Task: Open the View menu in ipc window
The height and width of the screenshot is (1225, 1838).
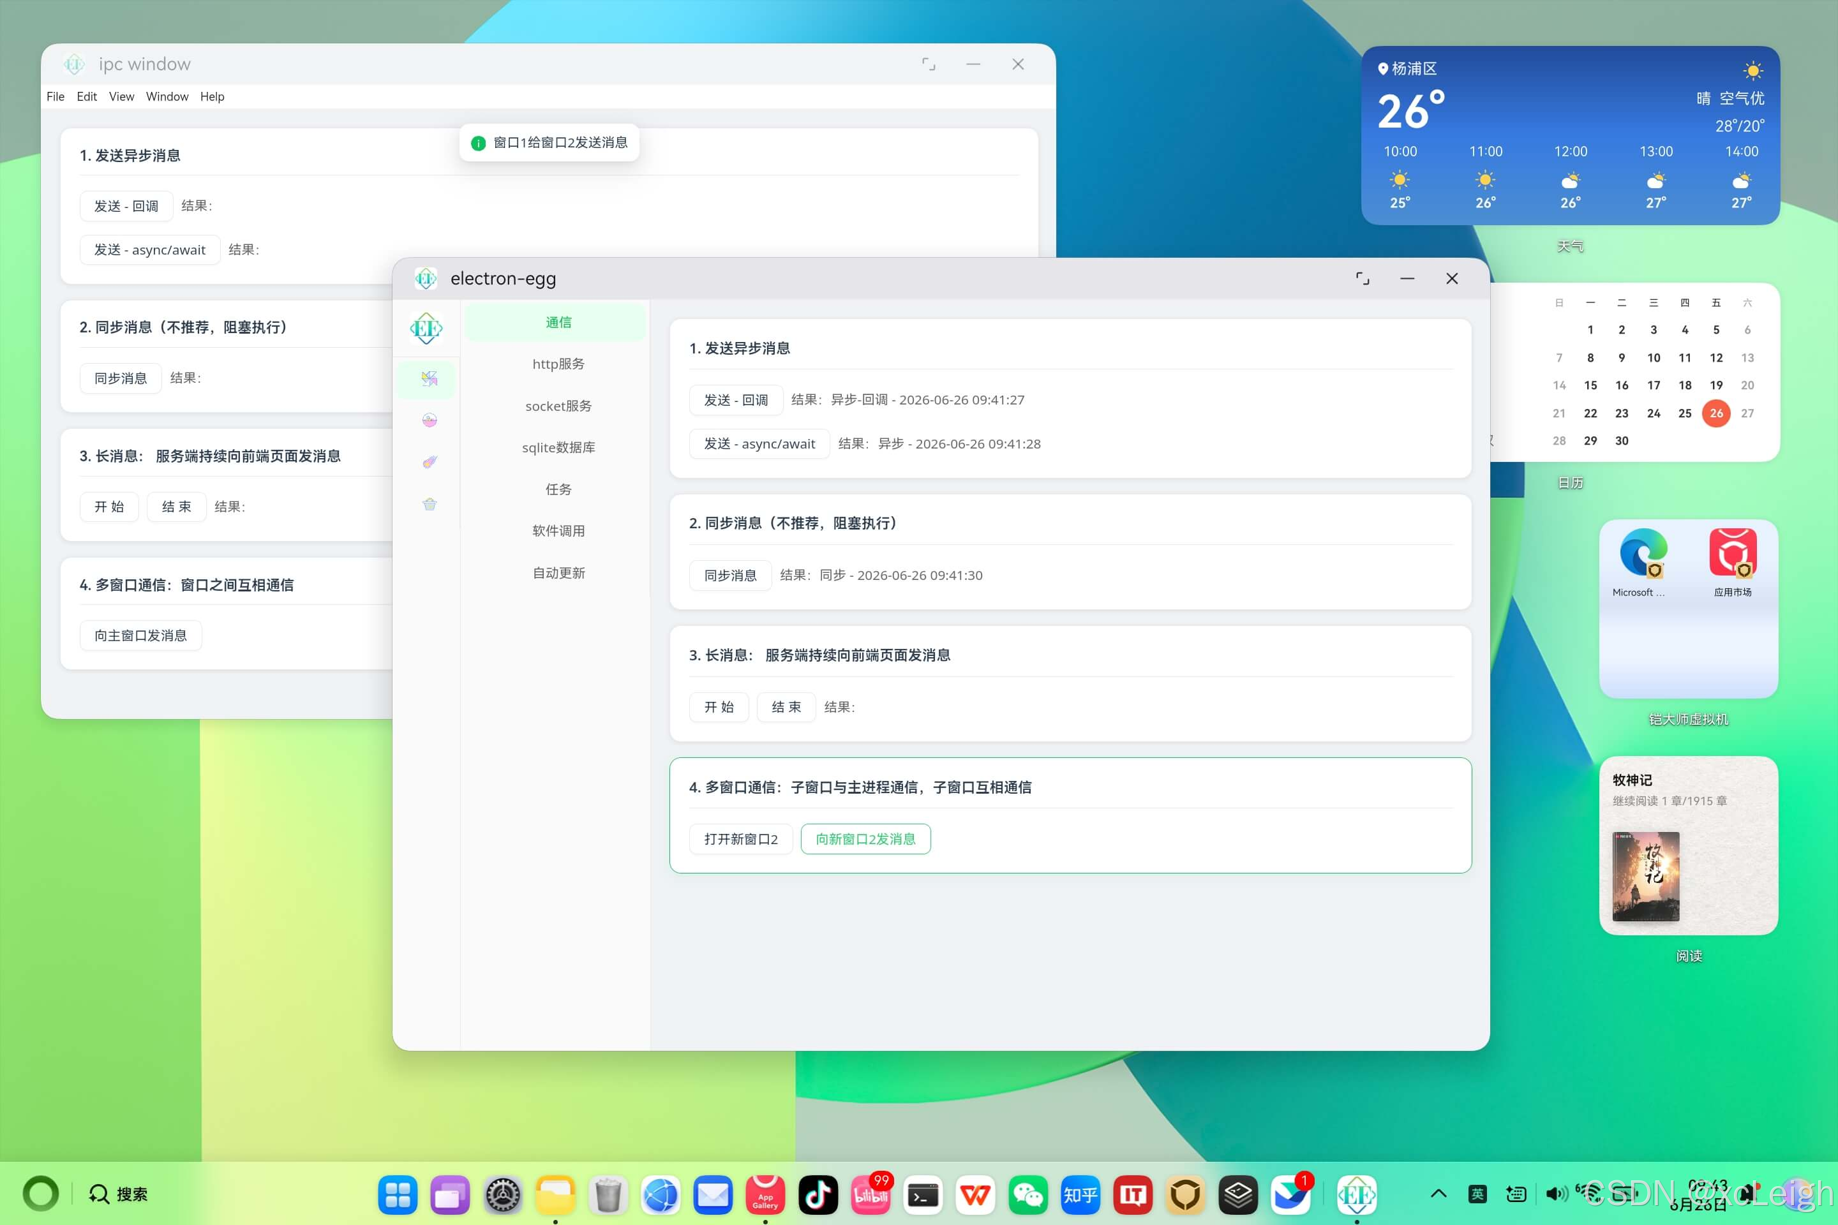Action: pyautogui.click(x=121, y=96)
